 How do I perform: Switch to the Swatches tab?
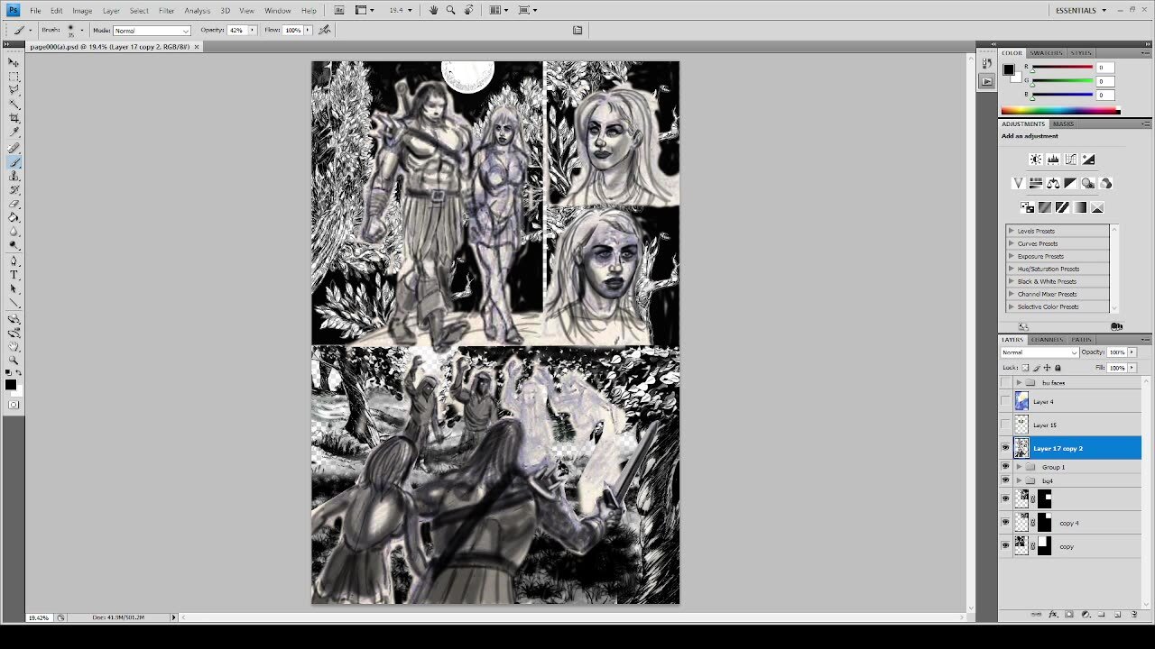1047,53
